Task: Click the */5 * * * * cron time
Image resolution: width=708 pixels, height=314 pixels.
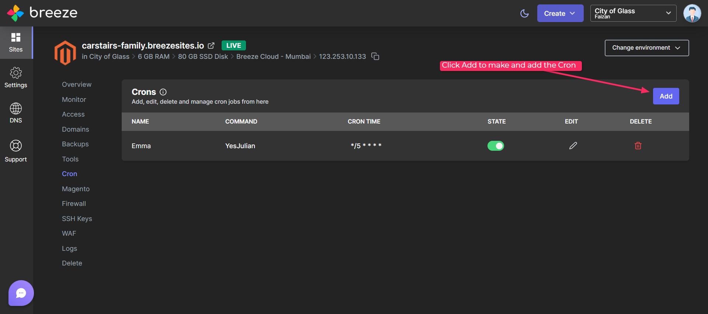Action: [366, 146]
